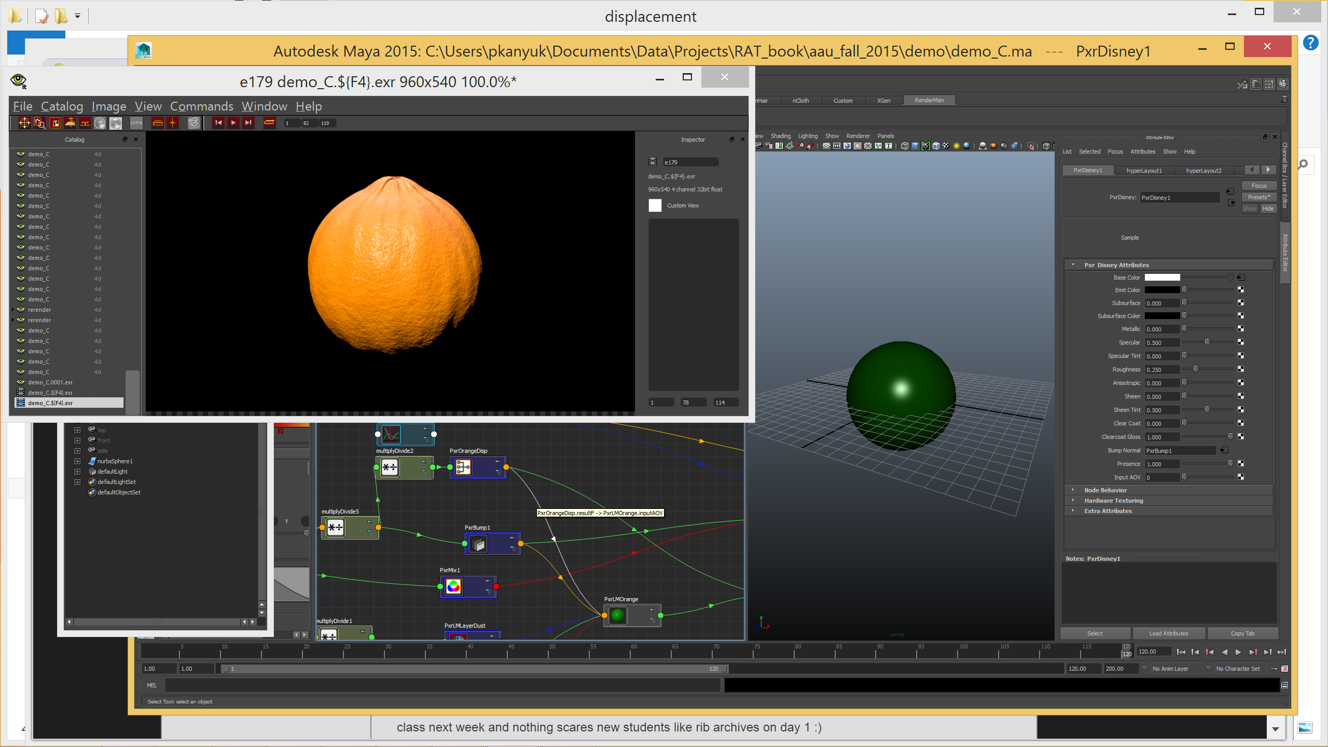Select the pan/move image tool in 'it' toolbar

point(24,123)
